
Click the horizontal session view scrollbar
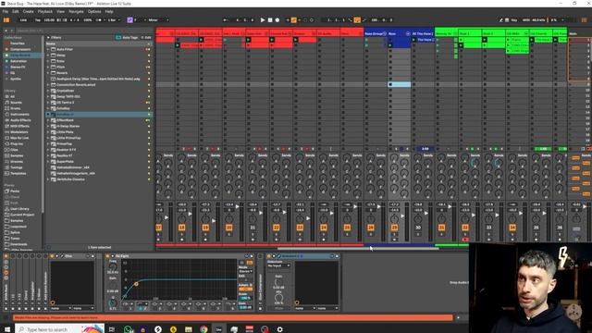pos(358,249)
